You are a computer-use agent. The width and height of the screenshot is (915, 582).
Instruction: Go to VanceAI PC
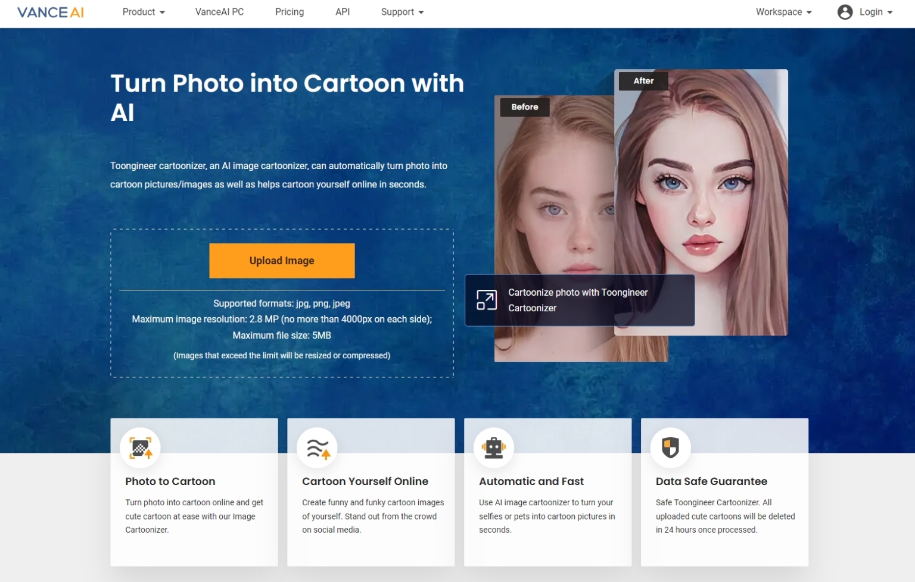(219, 11)
